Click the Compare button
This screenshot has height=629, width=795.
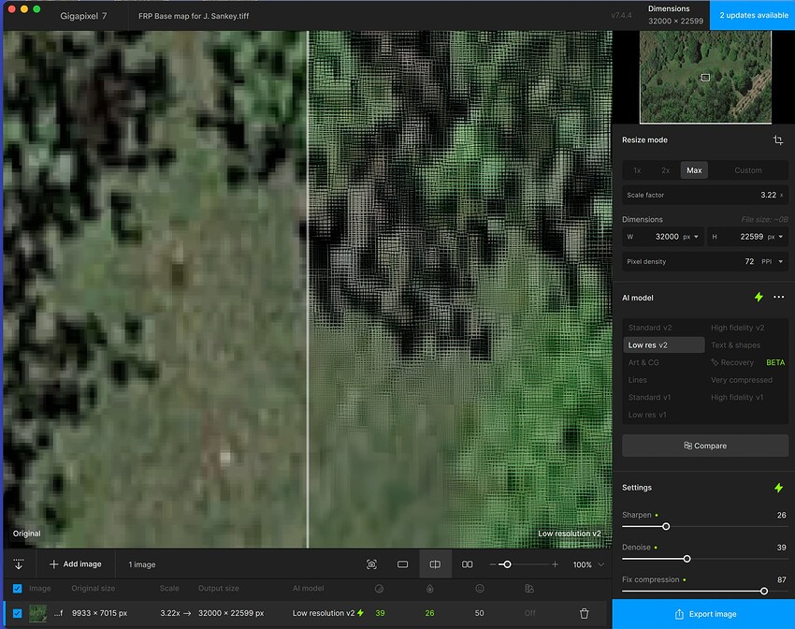(704, 446)
